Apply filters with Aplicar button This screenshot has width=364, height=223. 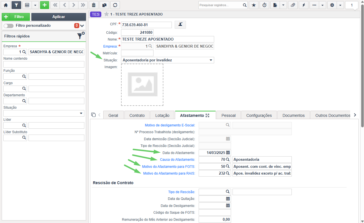(59, 17)
